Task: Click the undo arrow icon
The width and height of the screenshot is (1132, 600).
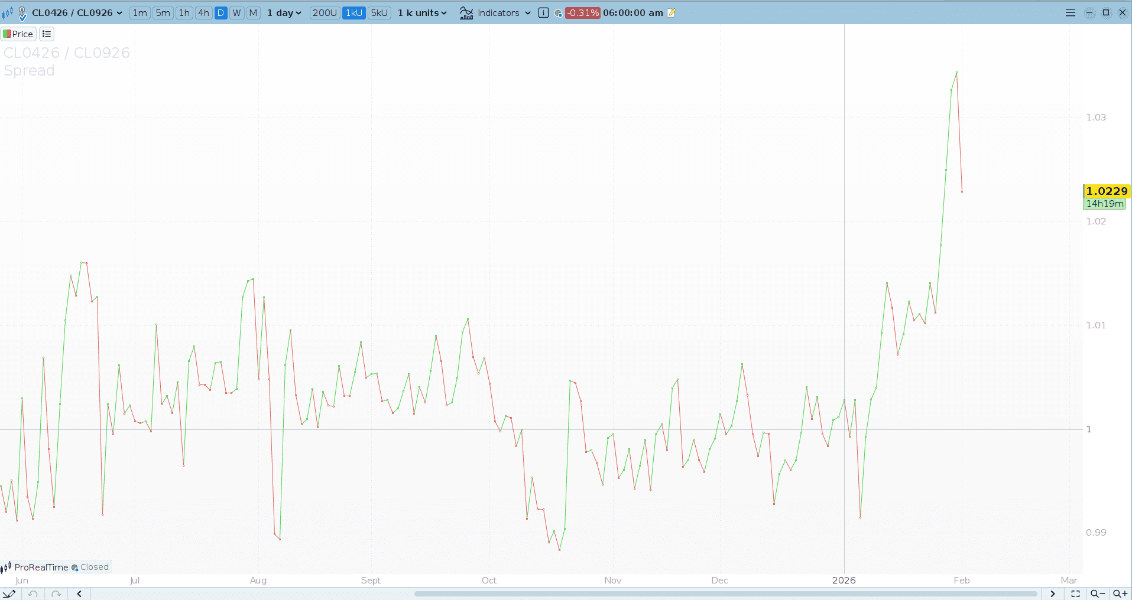Action: 33,594
